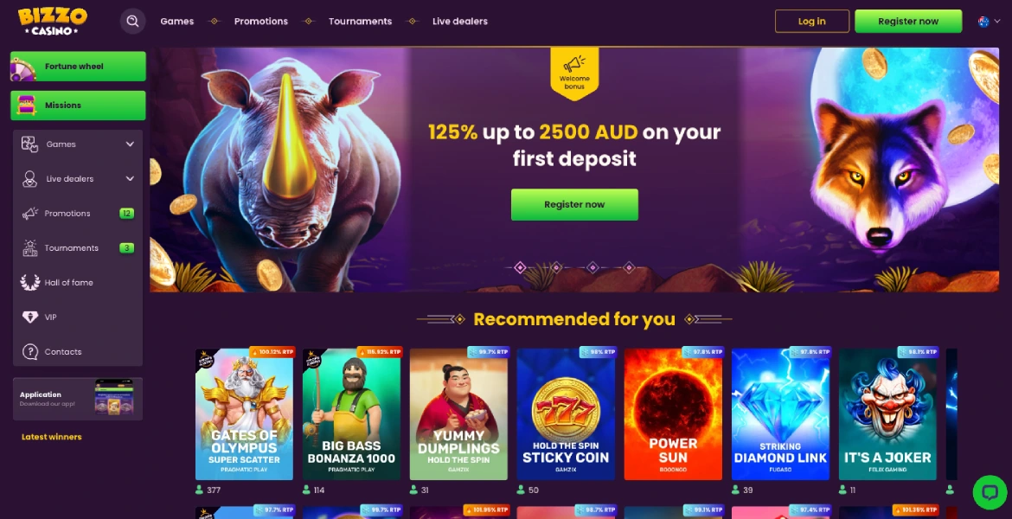Open the search magnifier icon

[132, 22]
